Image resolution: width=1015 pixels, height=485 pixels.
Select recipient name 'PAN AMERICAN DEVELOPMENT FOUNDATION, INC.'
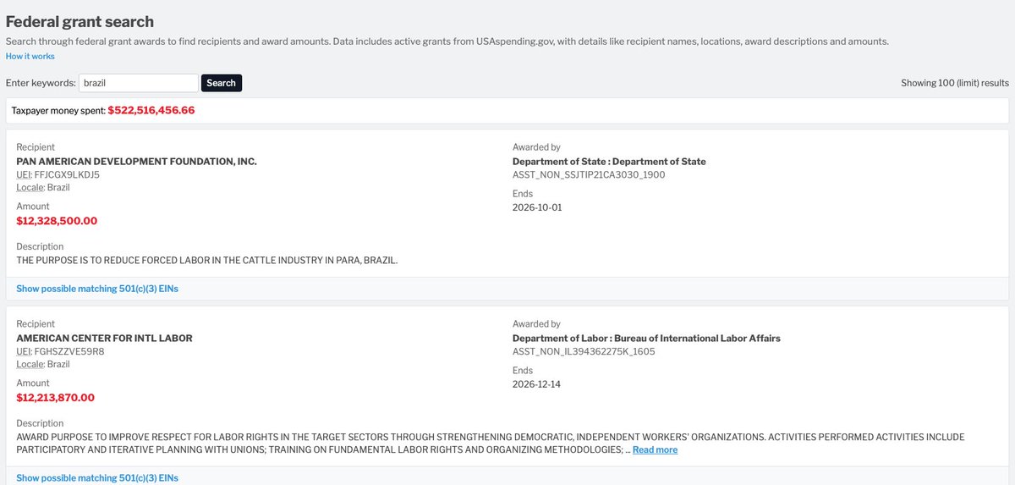pos(136,162)
